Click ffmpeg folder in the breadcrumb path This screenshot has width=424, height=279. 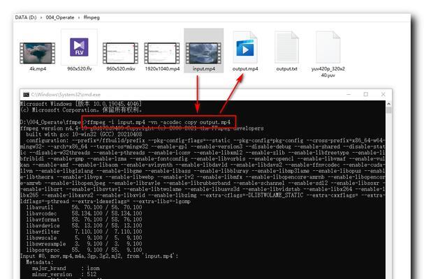[92, 17]
